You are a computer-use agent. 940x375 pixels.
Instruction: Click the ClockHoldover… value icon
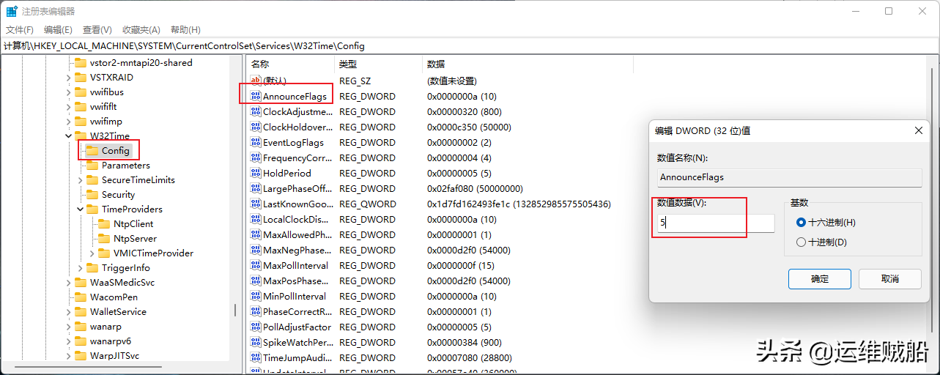click(256, 127)
